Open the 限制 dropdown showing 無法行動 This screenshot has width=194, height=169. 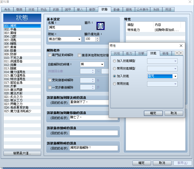point(65,39)
